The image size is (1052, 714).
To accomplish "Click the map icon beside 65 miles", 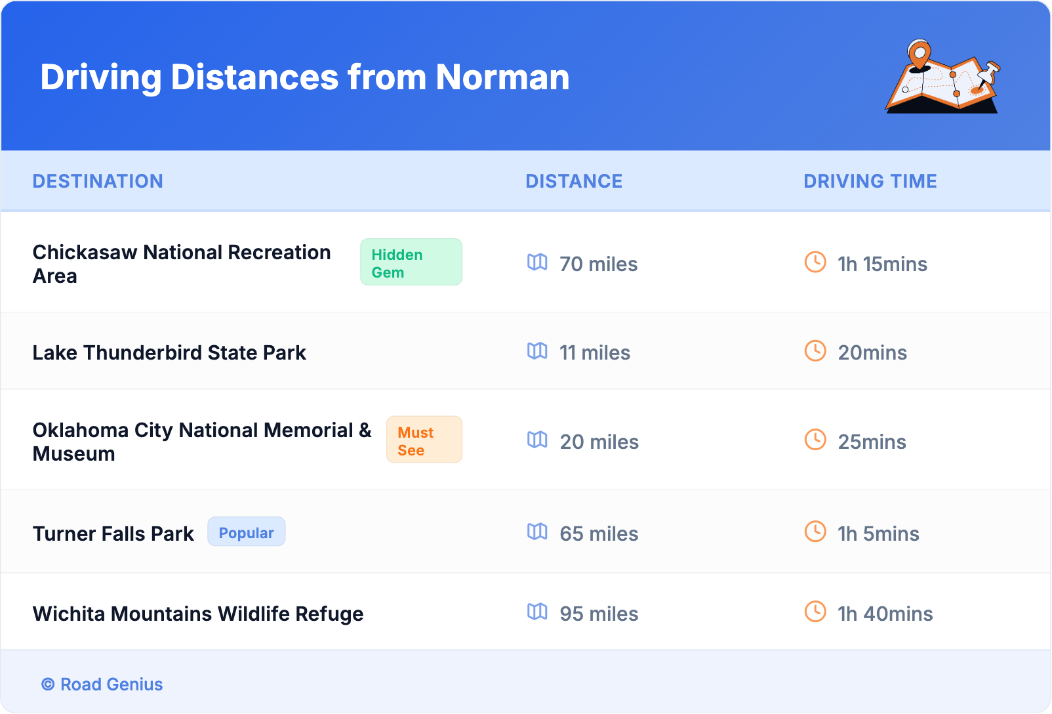I will point(537,532).
